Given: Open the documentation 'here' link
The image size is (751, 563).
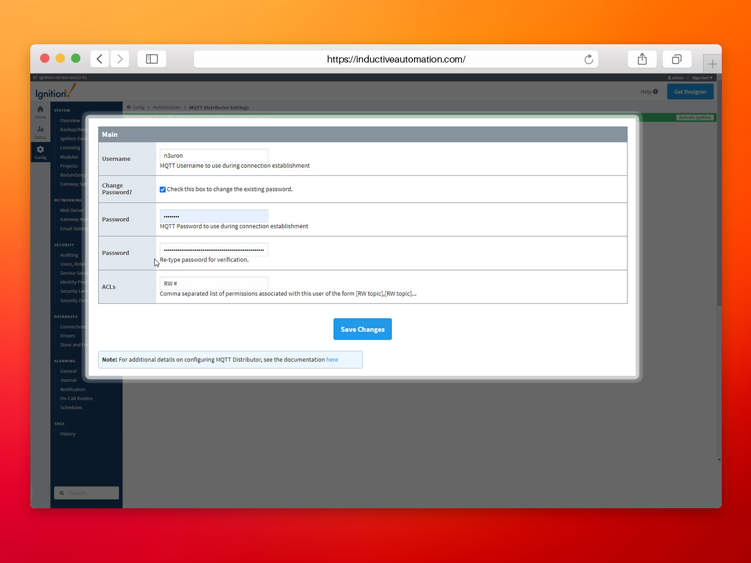Looking at the screenshot, I should pos(332,360).
